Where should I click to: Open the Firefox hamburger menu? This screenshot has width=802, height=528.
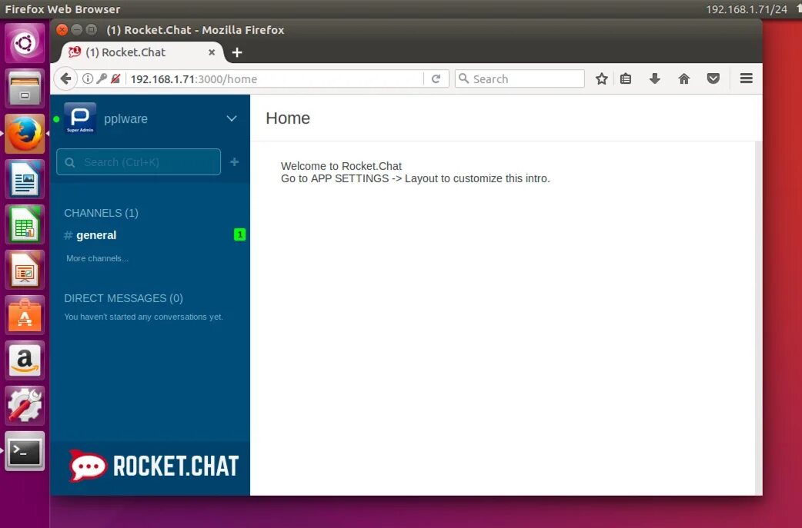[747, 78]
